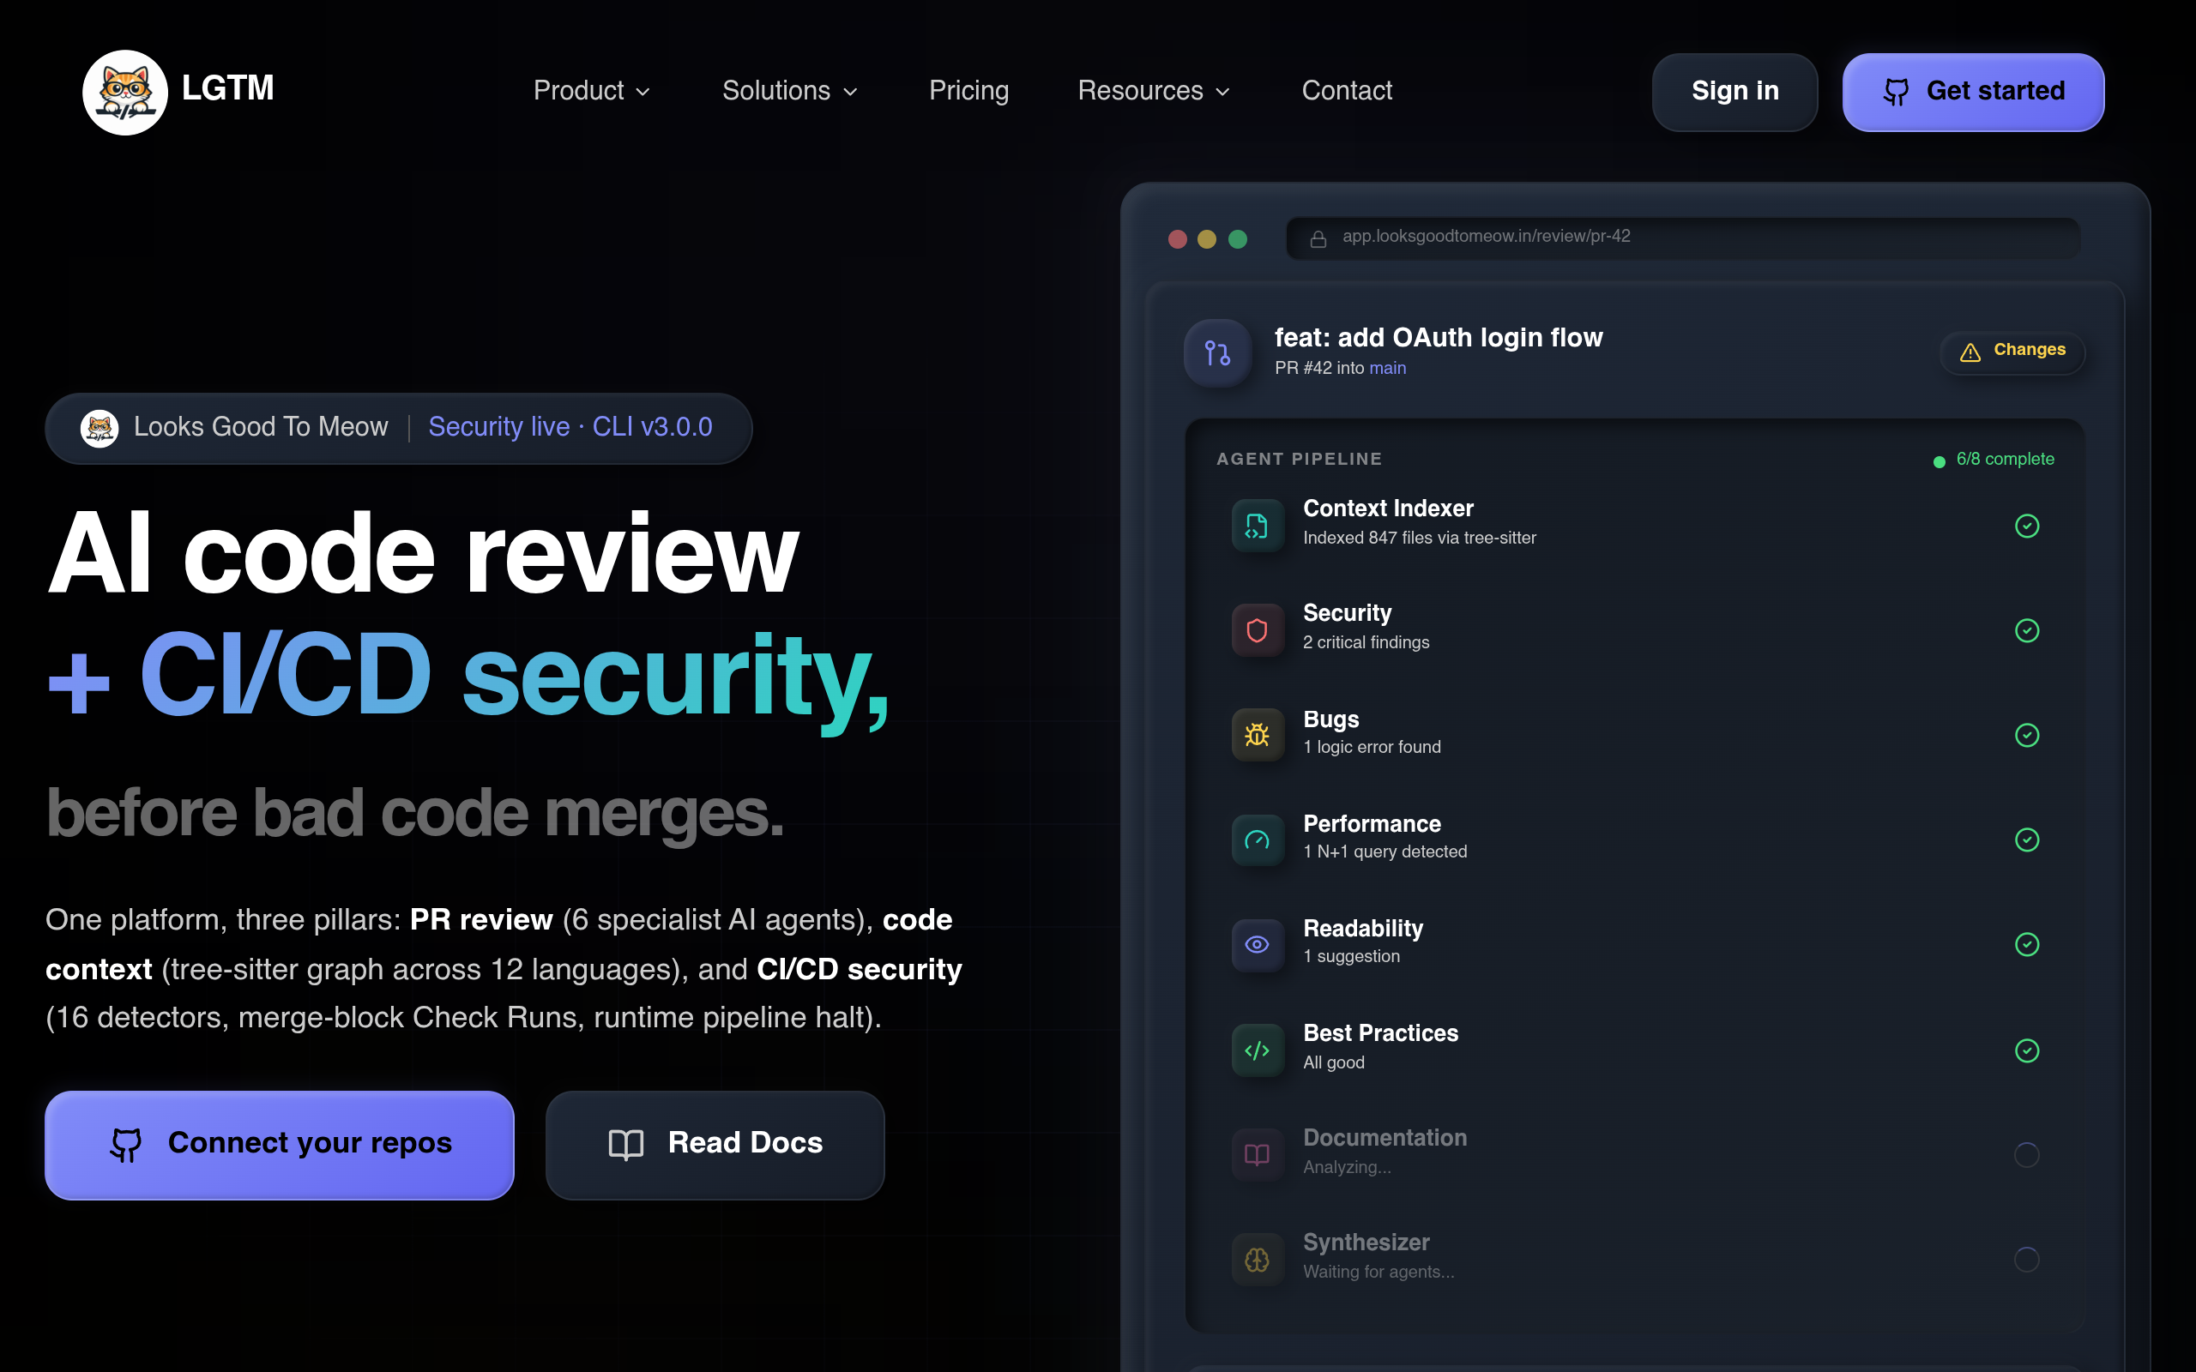The height and width of the screenshot is (1372, 2196).
Task: Open the Product navigation item
Action: pyautogui.click(x=592, y=91)
